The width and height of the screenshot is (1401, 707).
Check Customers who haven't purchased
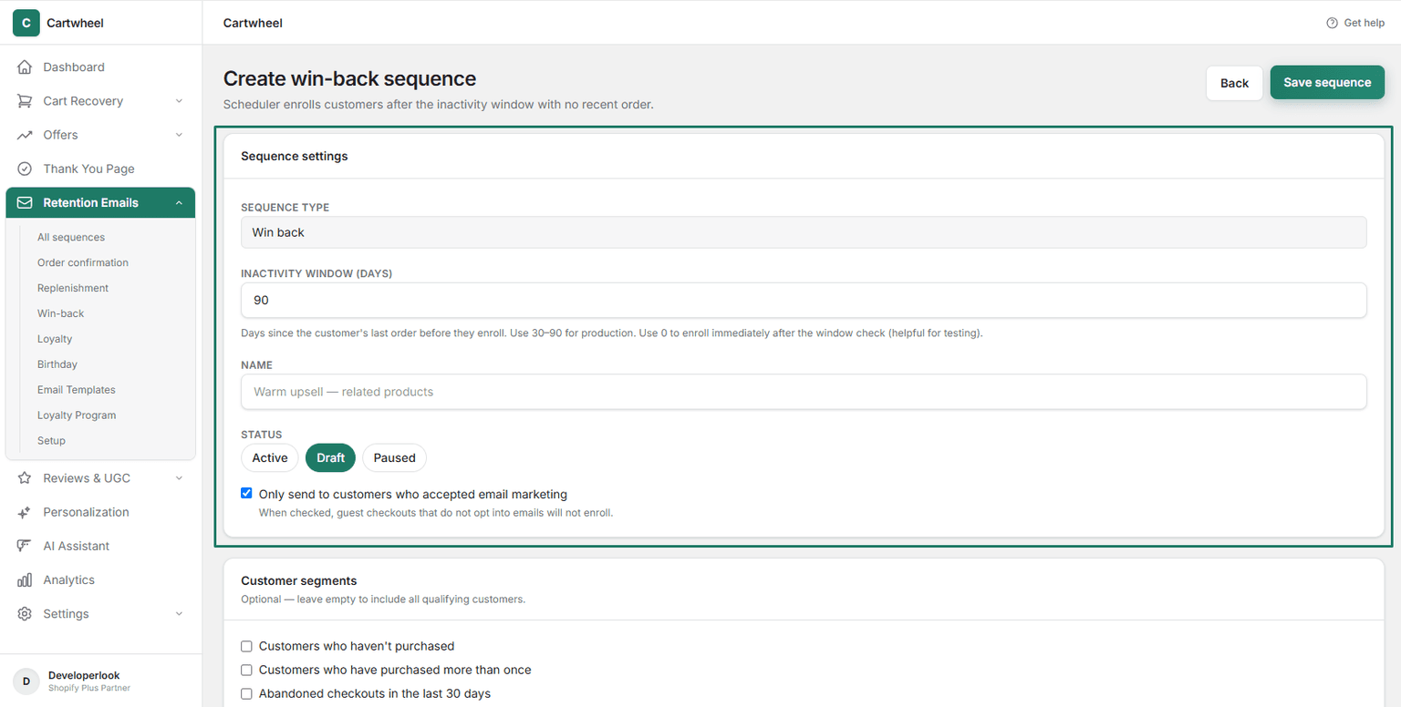click(246, 646)
